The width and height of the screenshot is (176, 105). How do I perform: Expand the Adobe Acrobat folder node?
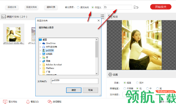(x=40, y=65)
